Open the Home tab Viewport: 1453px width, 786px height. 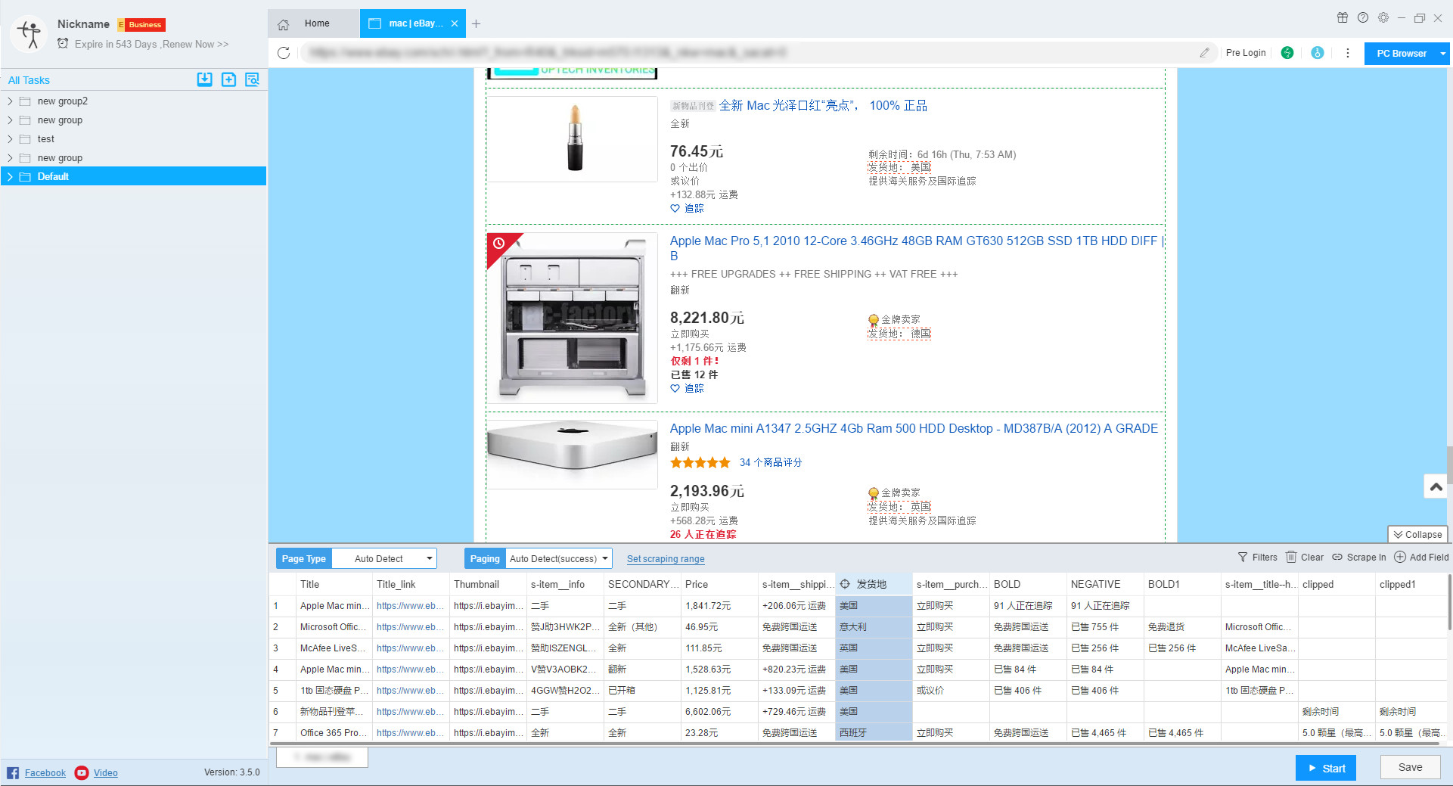click(x=313, y=23)
